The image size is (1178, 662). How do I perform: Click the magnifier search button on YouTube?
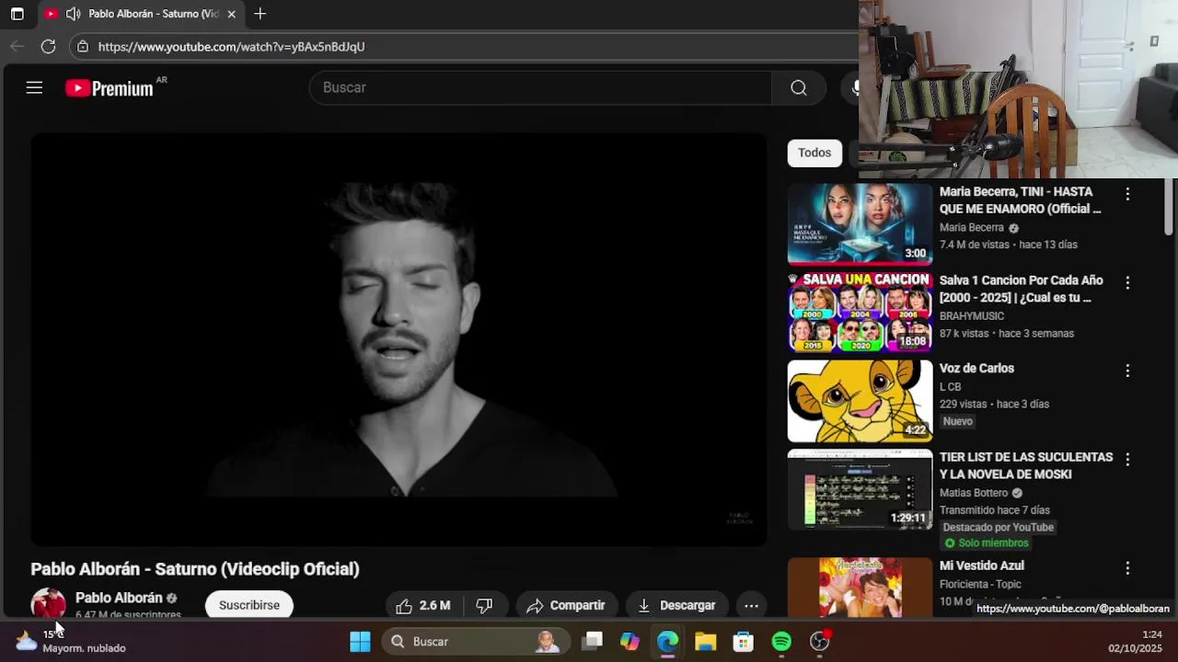tap(799, 87)
